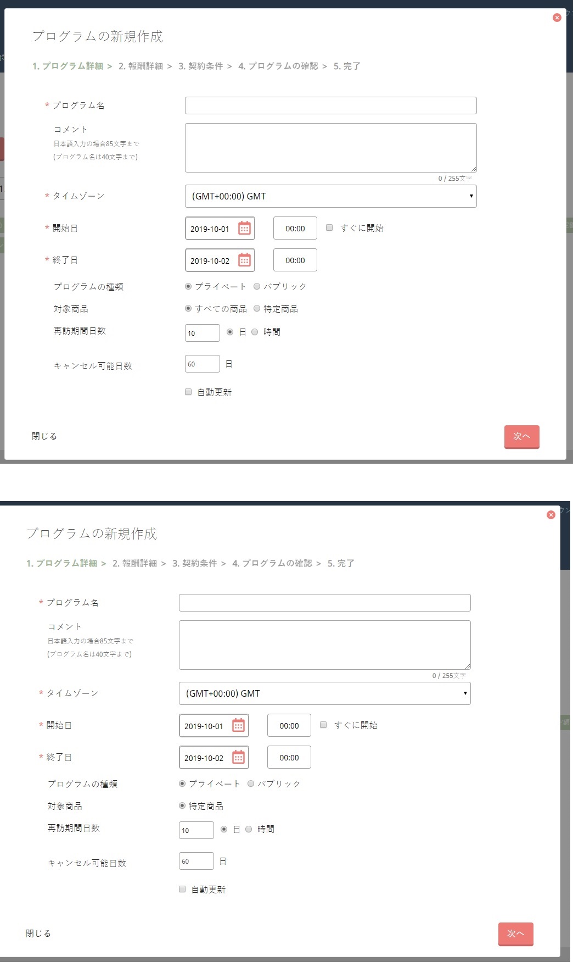Expand タイムゾーン dropdown in lower dialog
The height and width of the screenshot is (967, 573).
coord(324,693)
